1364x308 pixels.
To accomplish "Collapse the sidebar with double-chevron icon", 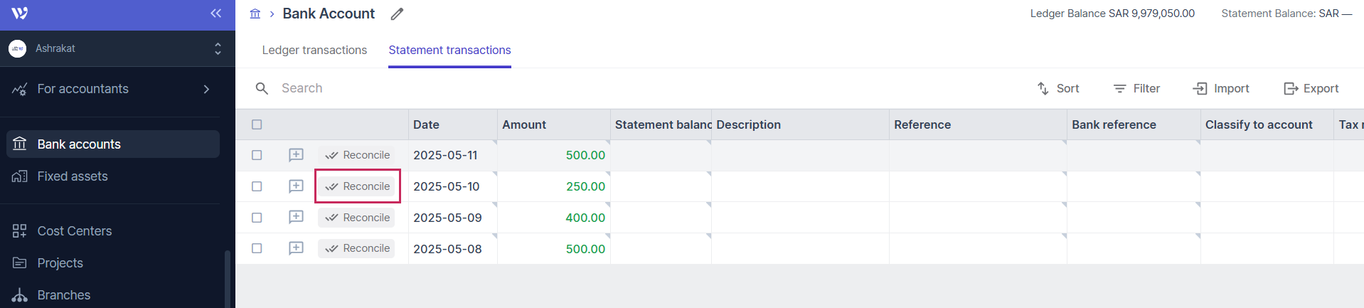I will pos(216,14).
